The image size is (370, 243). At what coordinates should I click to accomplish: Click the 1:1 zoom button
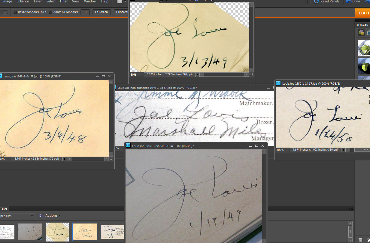pyautogui.click(x=85, y=12)
